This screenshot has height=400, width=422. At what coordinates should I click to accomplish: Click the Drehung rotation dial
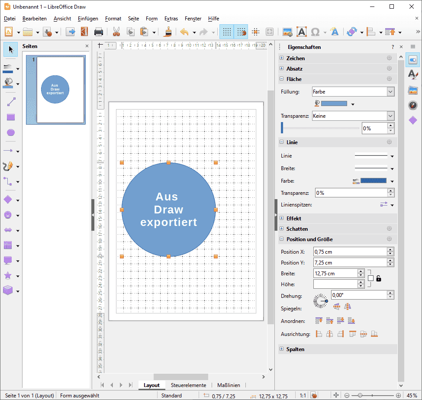tap(321, 301)
